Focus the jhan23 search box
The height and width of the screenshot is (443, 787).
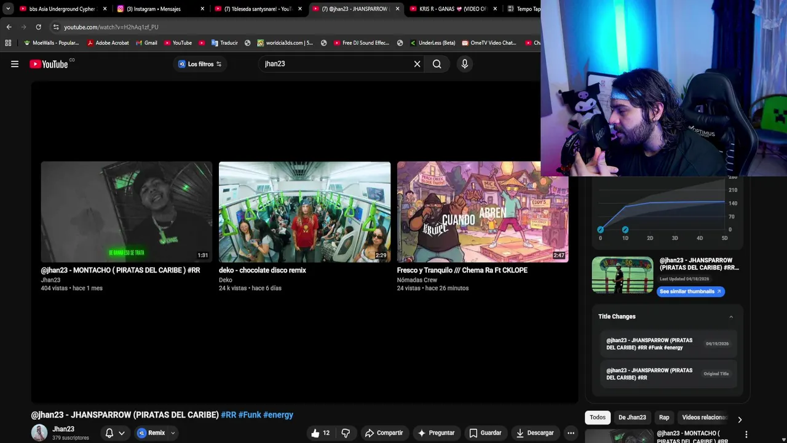click(336, 64)
